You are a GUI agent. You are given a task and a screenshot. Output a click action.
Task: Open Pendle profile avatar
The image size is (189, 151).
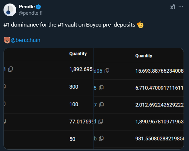point(10,10)
